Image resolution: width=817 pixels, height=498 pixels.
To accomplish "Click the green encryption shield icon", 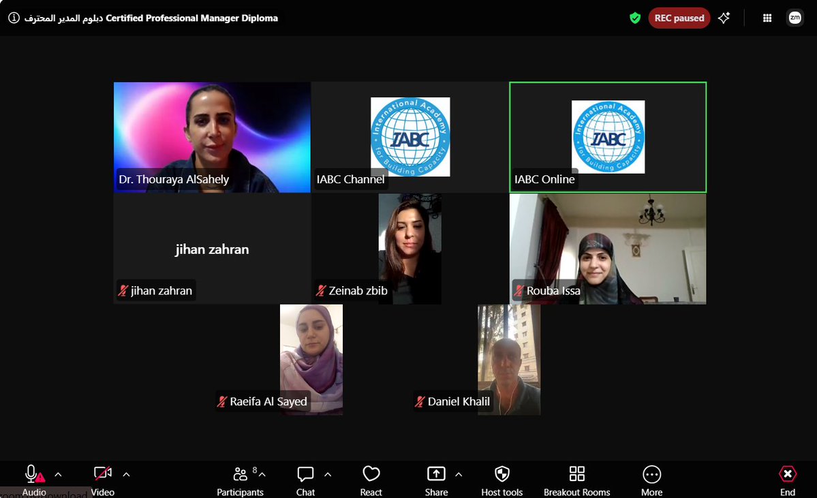I will [634, 18].
